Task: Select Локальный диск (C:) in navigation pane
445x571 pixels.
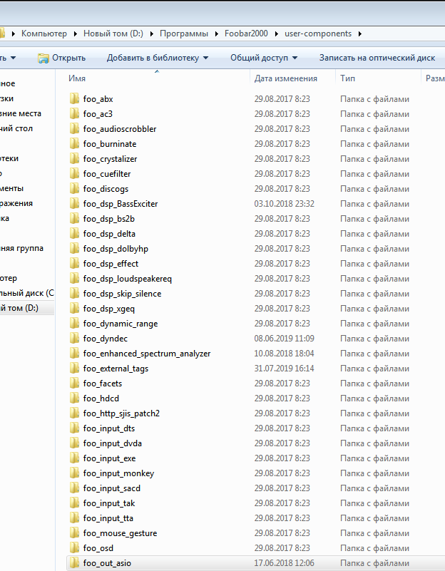Action: [x=27, y=293]
